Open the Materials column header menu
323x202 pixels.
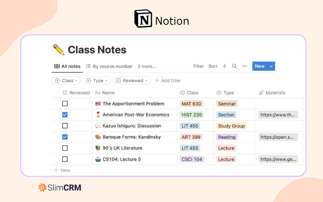coord(272,93)
